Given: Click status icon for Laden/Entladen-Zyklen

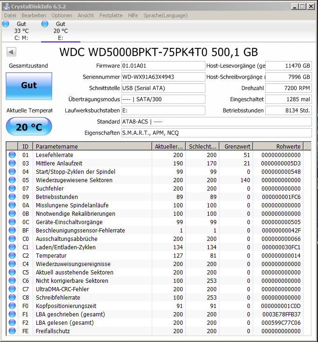Looking at the screenshot, I should (12, 247).
